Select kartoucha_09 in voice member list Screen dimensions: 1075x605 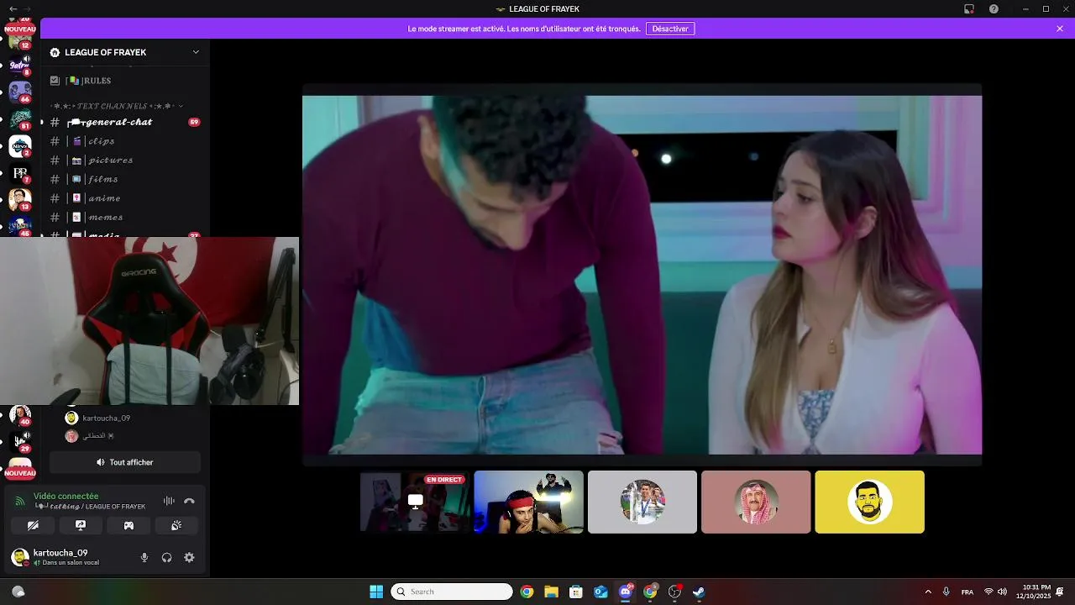pos(97,418)
